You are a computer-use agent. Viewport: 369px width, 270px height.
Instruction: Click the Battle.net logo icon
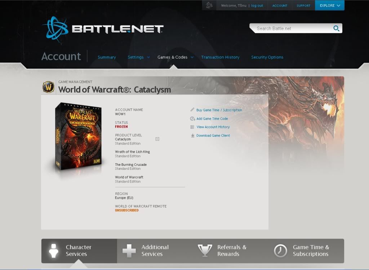[55, 27]
